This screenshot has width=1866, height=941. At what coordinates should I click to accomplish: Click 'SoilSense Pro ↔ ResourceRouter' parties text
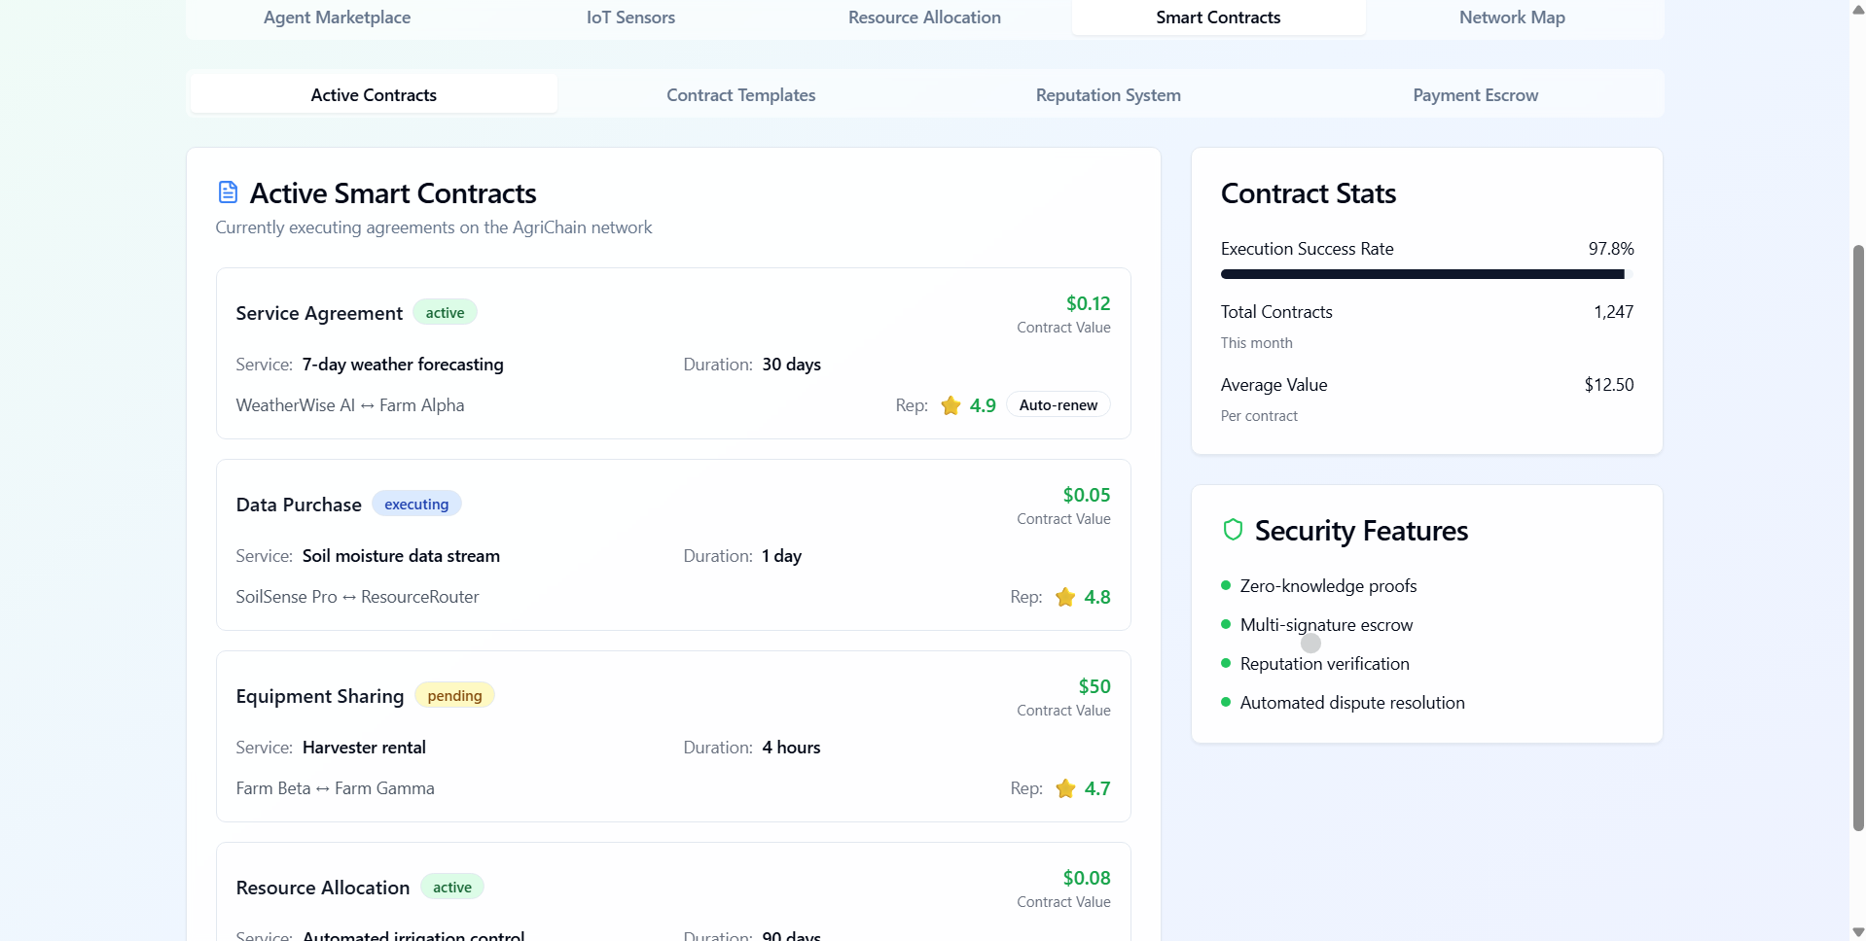pyautogui.click(x=357, y=597)
